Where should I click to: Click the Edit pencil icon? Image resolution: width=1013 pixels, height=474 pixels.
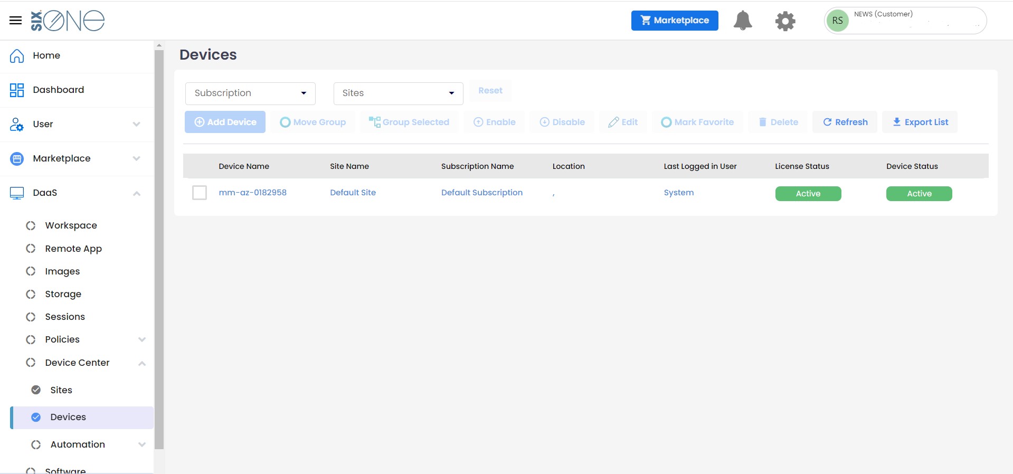(613, 122)
